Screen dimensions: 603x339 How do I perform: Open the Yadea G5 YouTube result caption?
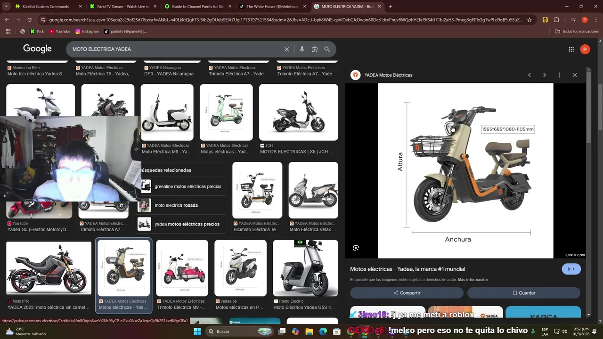pyautogui.click(x=39, y=230)
